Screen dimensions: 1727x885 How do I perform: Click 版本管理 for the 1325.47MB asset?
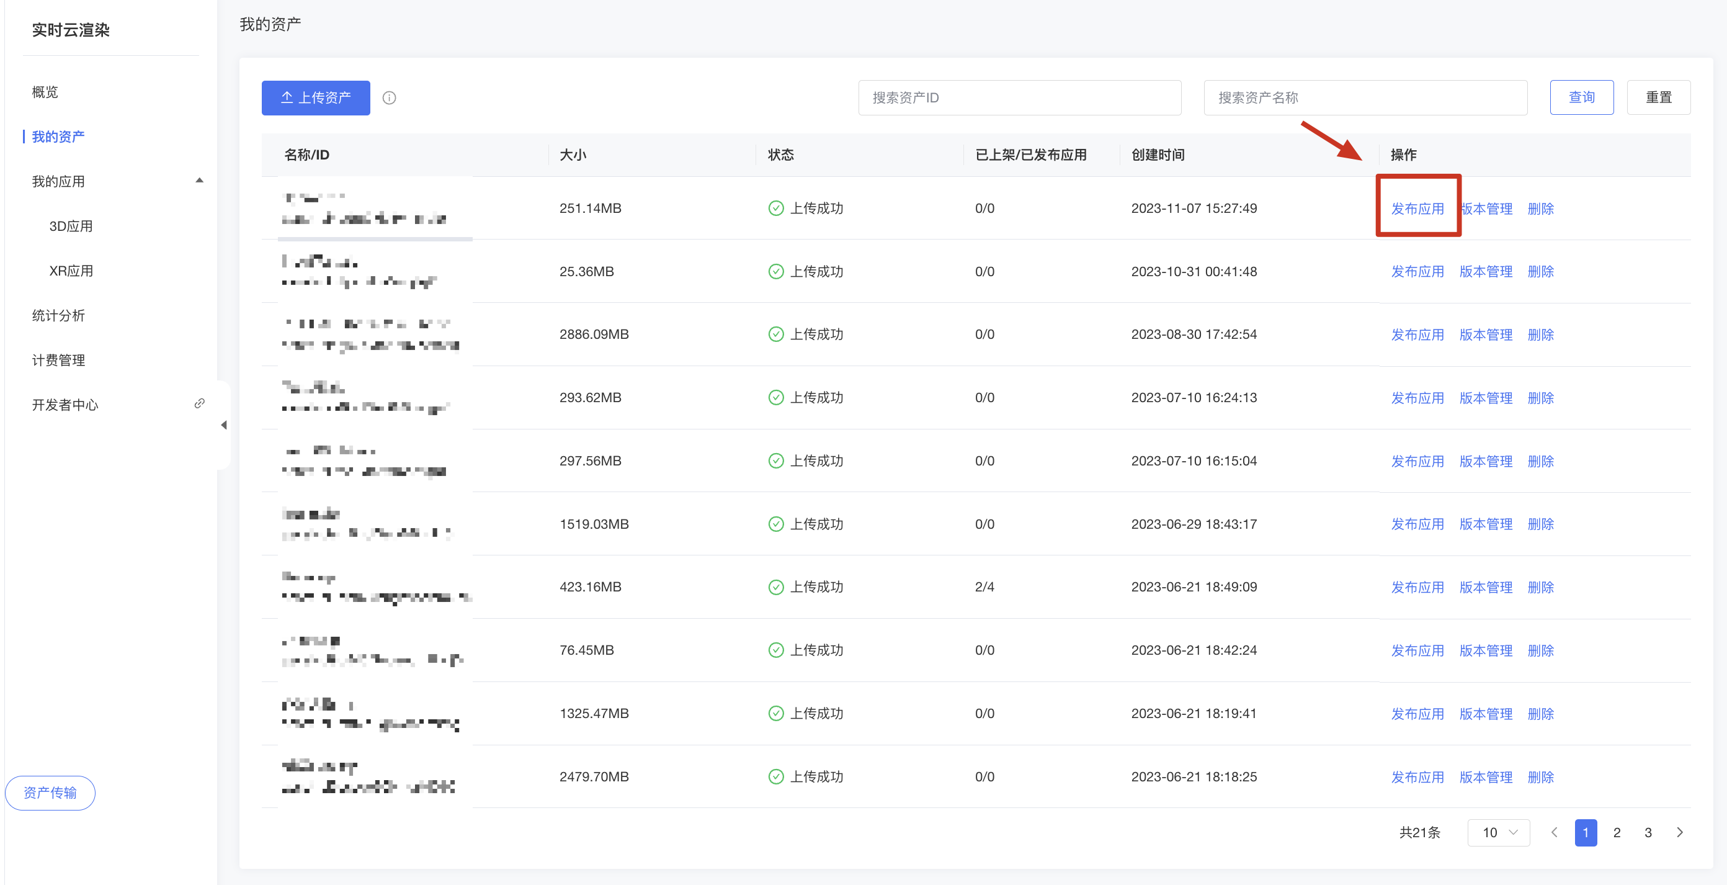pos(1486,714)
